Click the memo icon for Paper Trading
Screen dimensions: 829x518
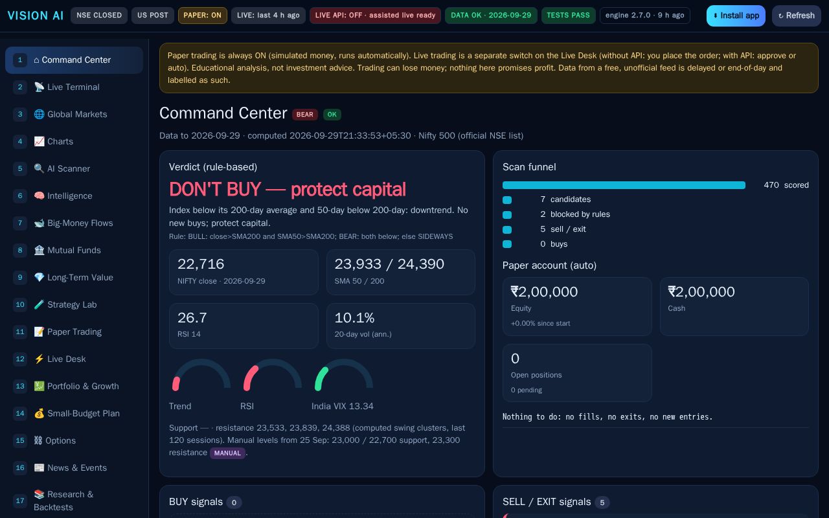pyautogui.click(x=39, y=332)
